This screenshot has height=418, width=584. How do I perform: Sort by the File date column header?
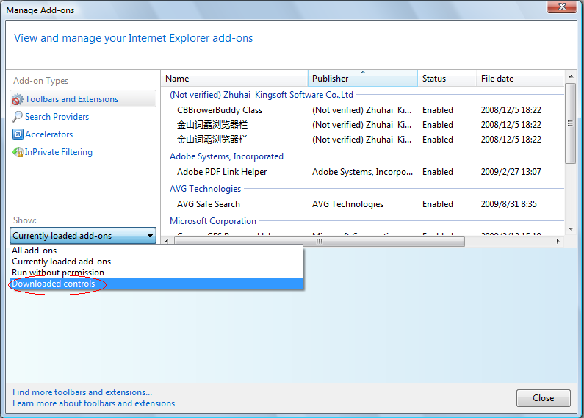tap(520, 78)
